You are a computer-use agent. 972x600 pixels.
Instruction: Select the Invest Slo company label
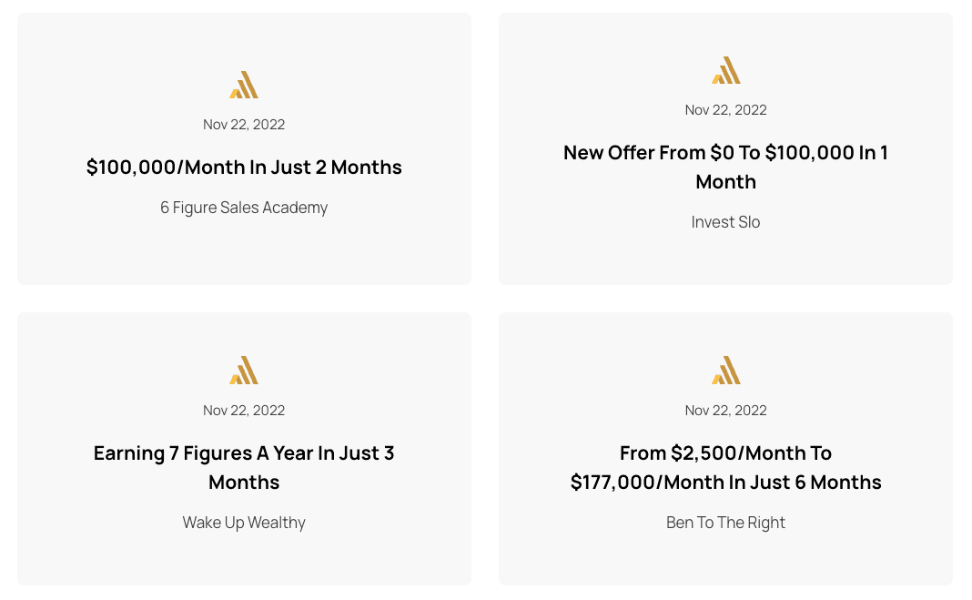(x=726, y=222)
